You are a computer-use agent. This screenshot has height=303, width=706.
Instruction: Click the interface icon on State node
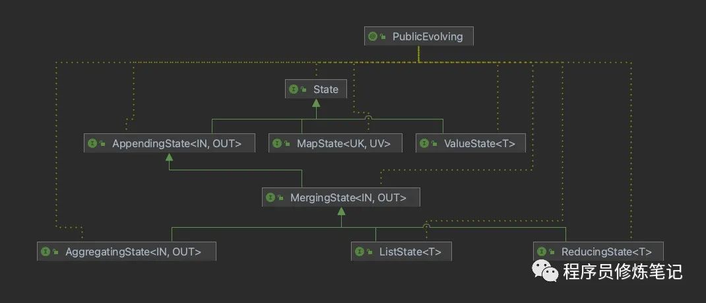(x=294, y=89)
